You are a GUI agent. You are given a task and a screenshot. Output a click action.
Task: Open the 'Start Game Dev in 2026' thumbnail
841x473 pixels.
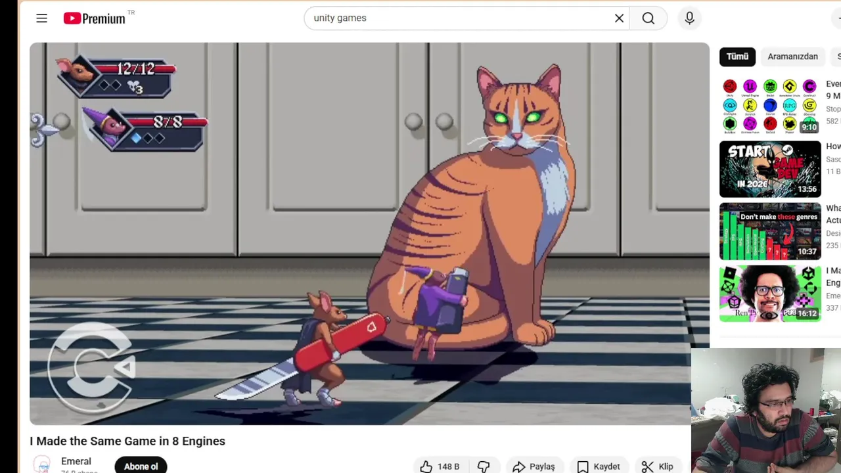(770, 169)
